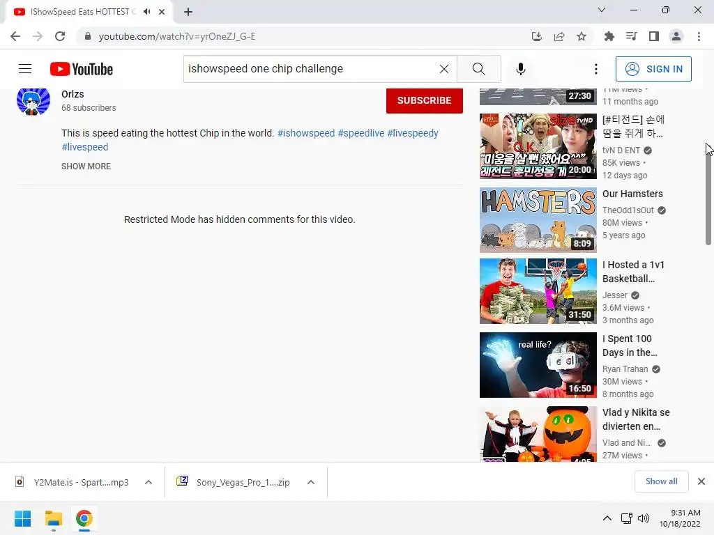Click 'Vlad y Nikita se divierten' title
This screenshot has height=535, width=714.
tap(636, 419)
